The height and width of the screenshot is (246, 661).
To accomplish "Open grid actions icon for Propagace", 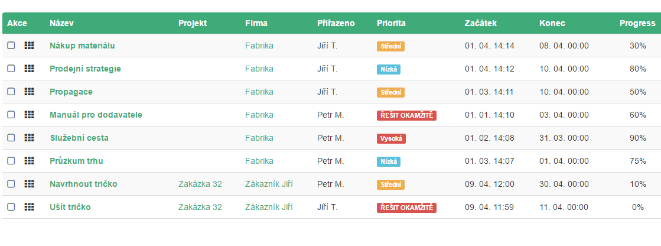I will (29, 92).
